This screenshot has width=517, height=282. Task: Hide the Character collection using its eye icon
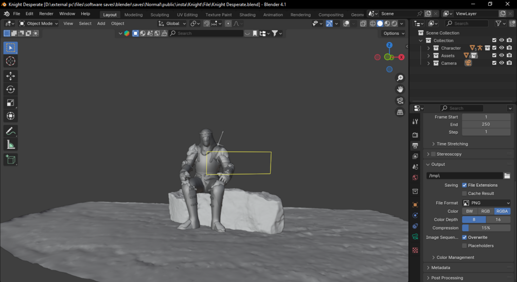(502, 48)
